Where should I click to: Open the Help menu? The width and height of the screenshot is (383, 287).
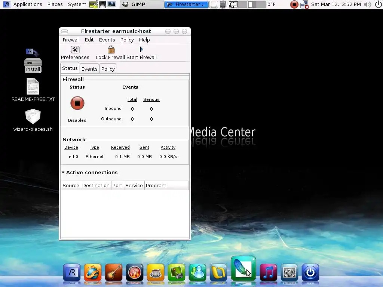tap(144, 40)
